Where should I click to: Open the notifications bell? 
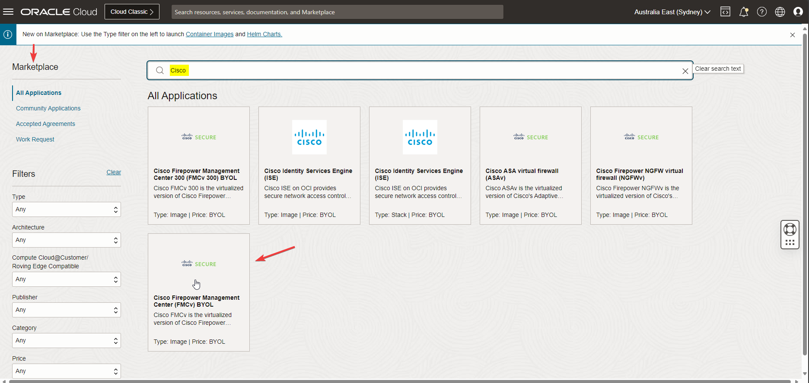[x=744, y=12]
